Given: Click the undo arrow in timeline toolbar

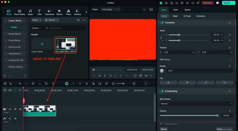Looking at the screenshot, I should 20,84.
